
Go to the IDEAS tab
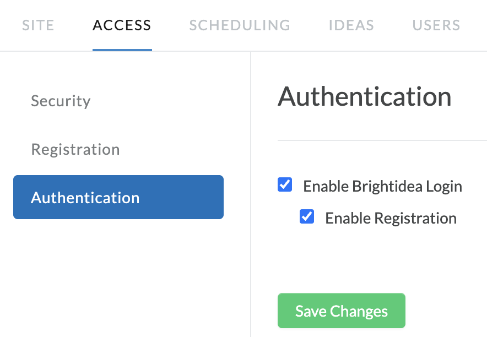pos(351,25)
